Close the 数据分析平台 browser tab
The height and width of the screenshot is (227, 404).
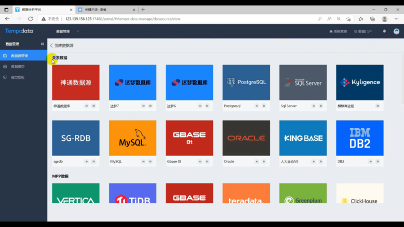(x=71, y=9)
